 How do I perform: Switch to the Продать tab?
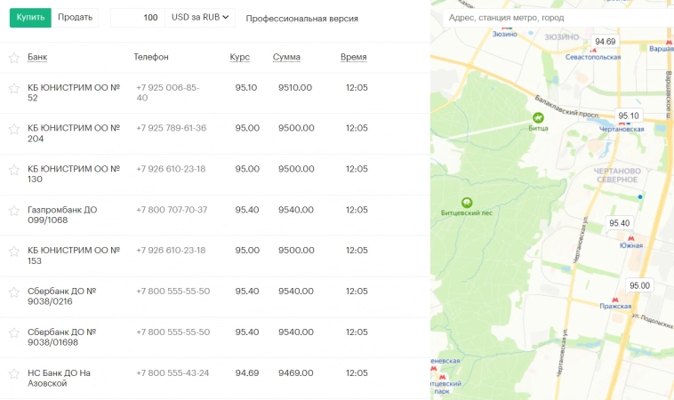pos(75,18)
